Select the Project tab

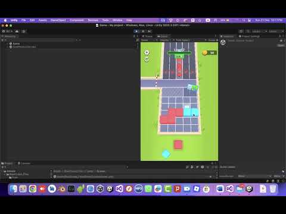(x=7, y=163)
